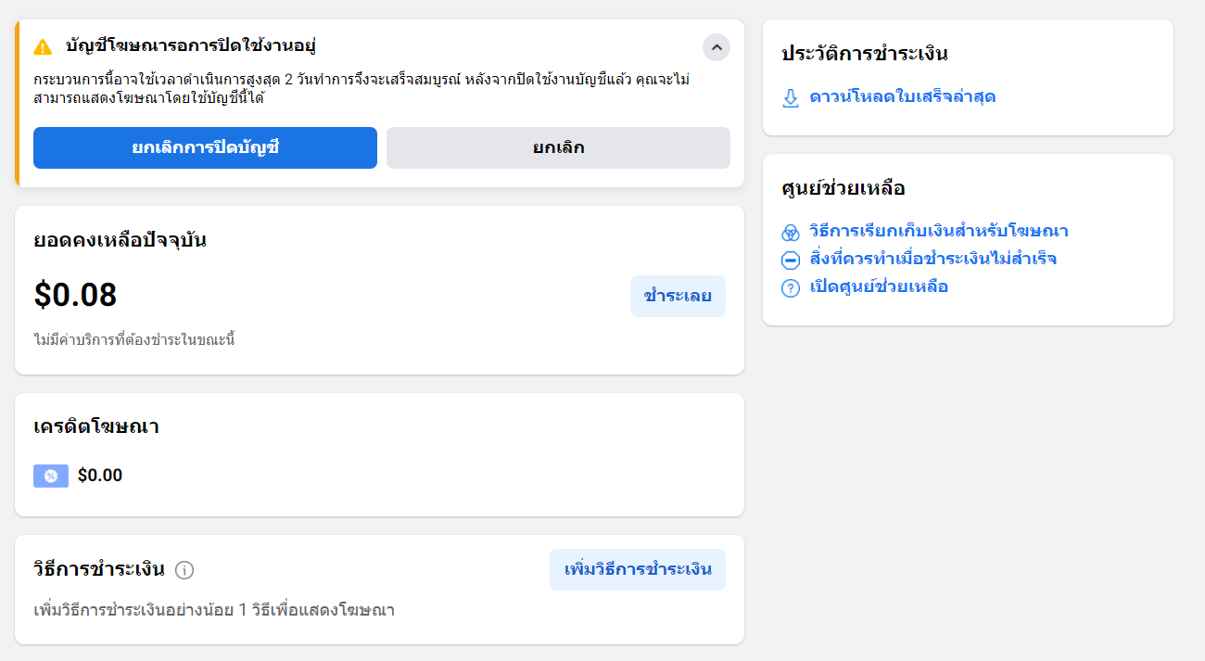Screen dimensions: 1205x661
Task: Click the ad billing circles icon
Action: [x=791, y=232]
